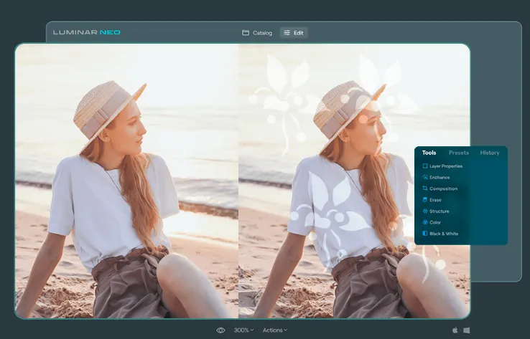Click the Windows platform icon

coord(467,330)
